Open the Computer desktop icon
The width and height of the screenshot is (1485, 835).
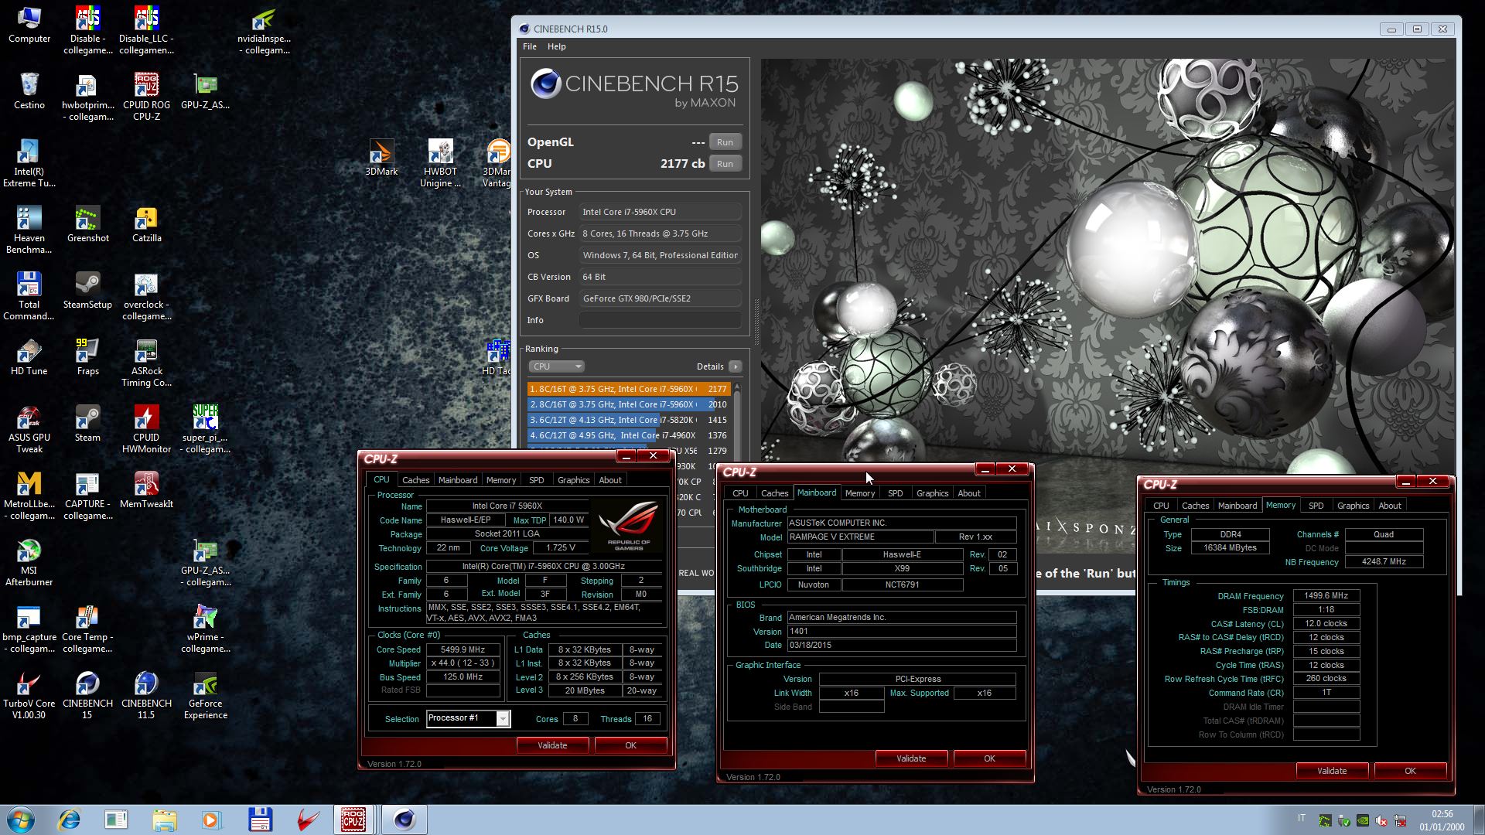point(29,25)
